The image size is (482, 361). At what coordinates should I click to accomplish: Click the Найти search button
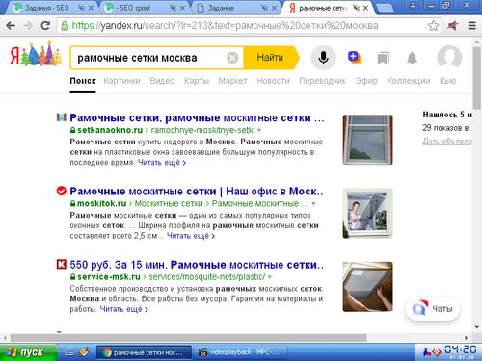(x=271, y=58)
